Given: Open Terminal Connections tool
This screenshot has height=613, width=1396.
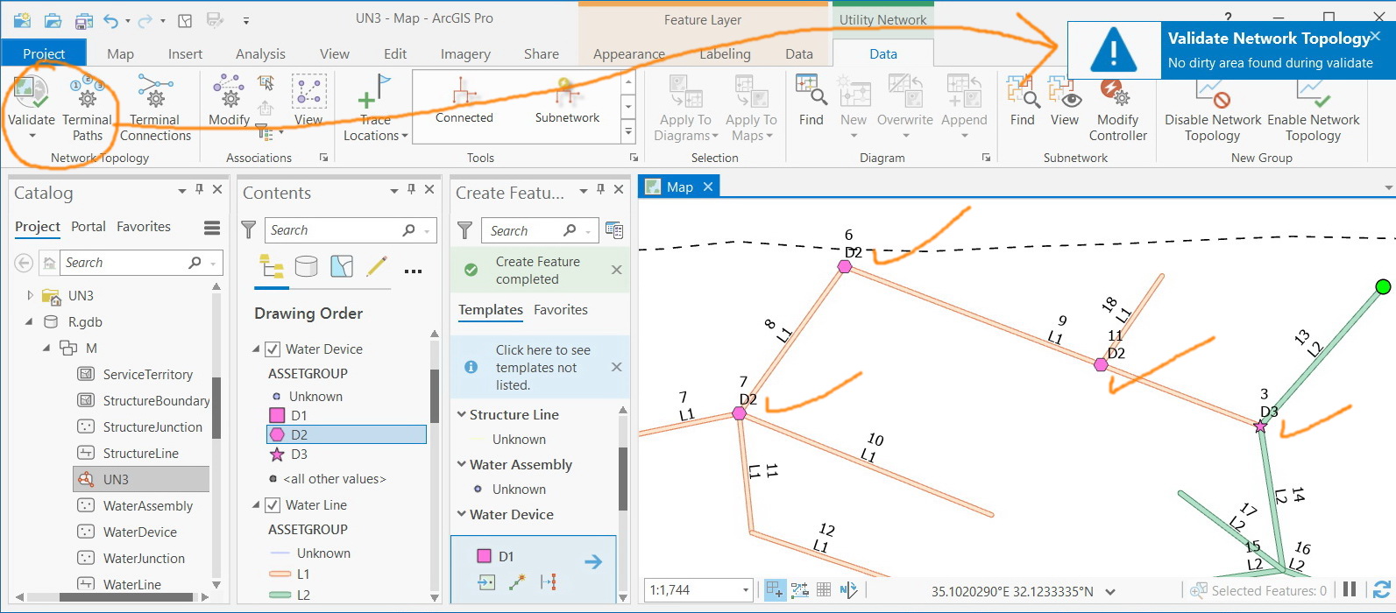Looking at the screenshot, I should (x=155, y=109).
